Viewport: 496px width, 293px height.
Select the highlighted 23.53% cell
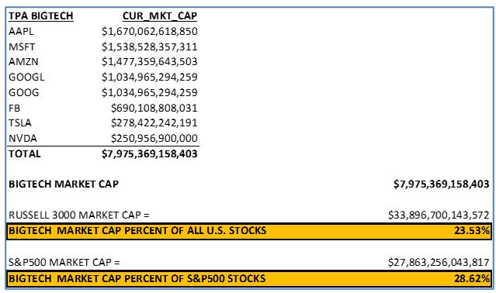(x=472, y=230)
